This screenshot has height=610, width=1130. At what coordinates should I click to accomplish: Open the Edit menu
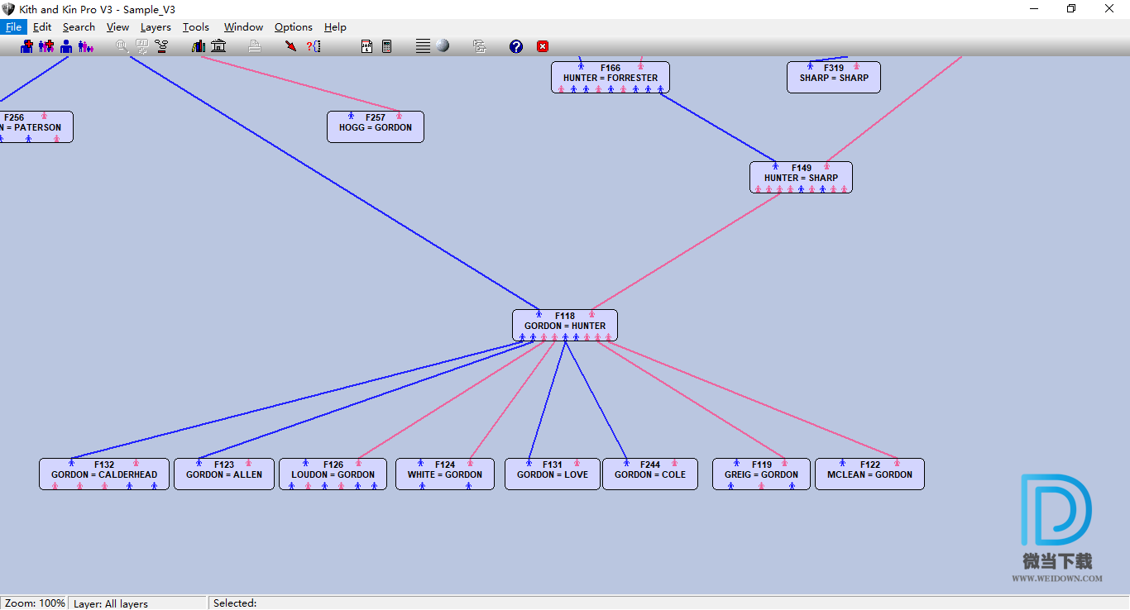pyautogui.click(x=42, y=27)
